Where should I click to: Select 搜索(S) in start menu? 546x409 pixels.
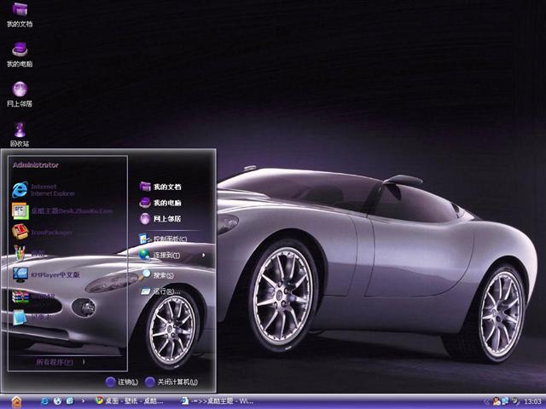click(162, 275)
